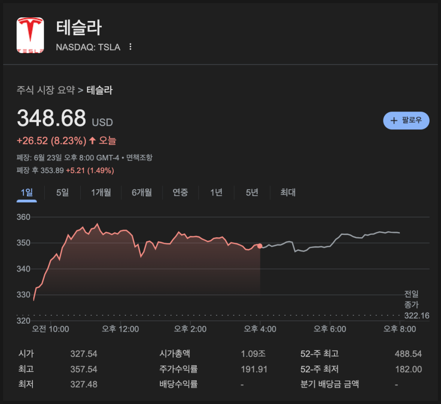Click the 최고 value 357.54
441x404 pixels.
click(84, 369)
